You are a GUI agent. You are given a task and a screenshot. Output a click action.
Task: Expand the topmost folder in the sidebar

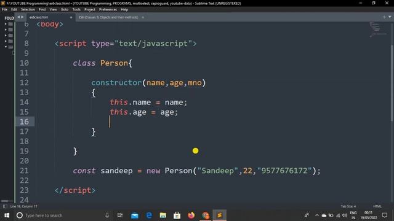point(6,24)
